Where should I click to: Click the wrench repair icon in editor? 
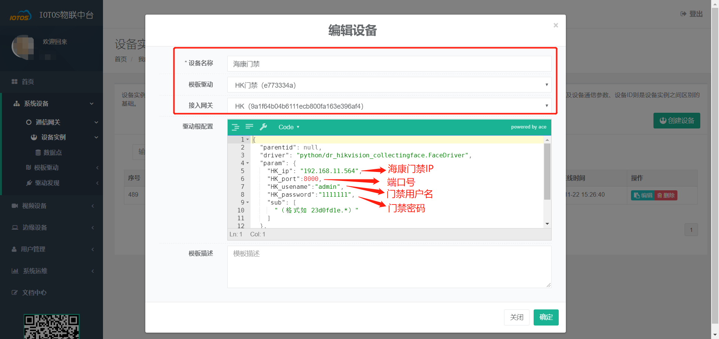tap(264, 127)
